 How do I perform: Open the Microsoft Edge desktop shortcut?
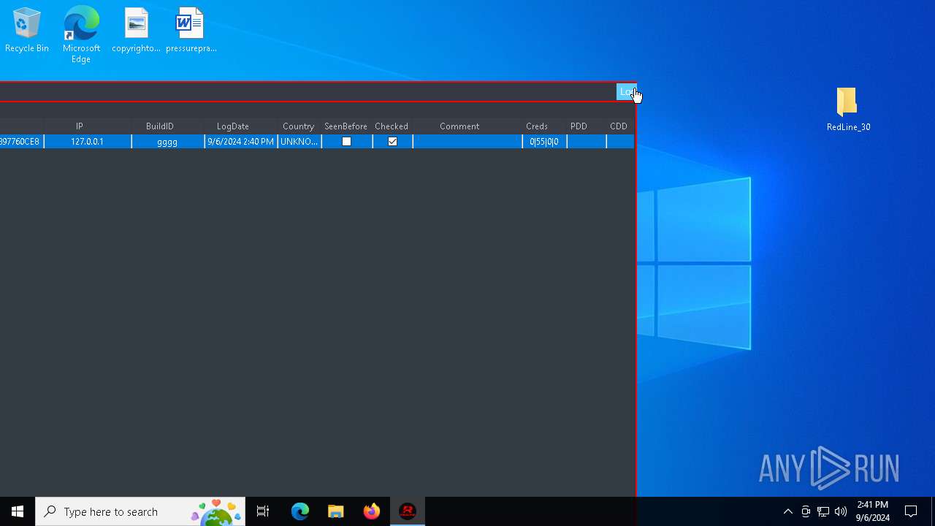pos(81,34)
